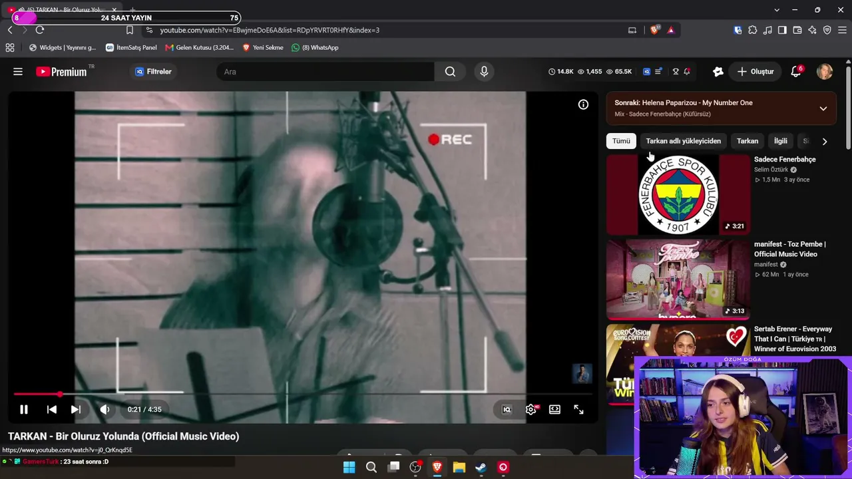The height and width of the screenshot is (479, 852).
Task: Open the Sertab Erener Everyway That I Can title
Action: click(x=795, y=339)
